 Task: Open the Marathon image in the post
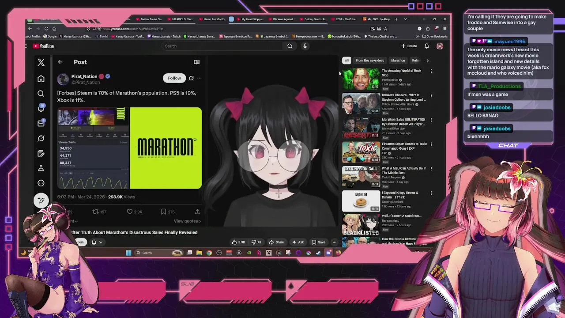[166, 148]
